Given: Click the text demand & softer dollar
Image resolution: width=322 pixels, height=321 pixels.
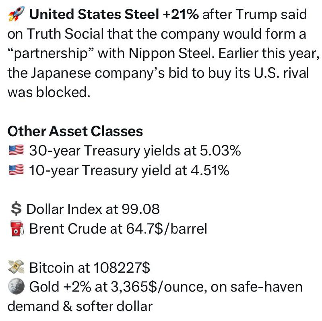Looking at the screenshot, I should tap(80, 306).
